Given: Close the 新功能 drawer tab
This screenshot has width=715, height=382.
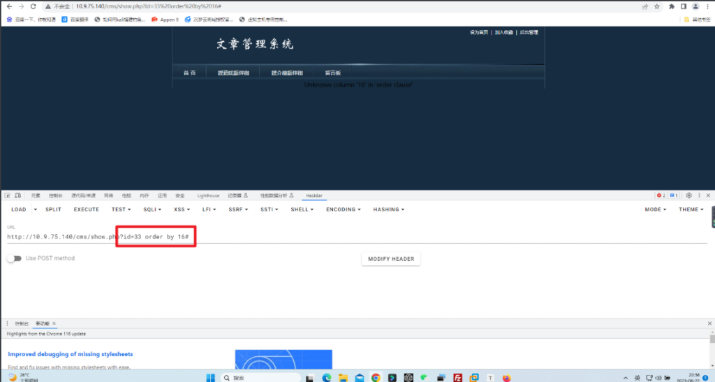Looking at the screenshot, I should tap(54, 323).
